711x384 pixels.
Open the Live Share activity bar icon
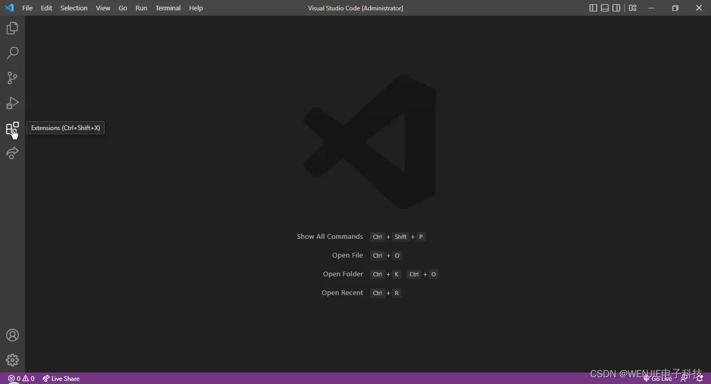(12, 153)
